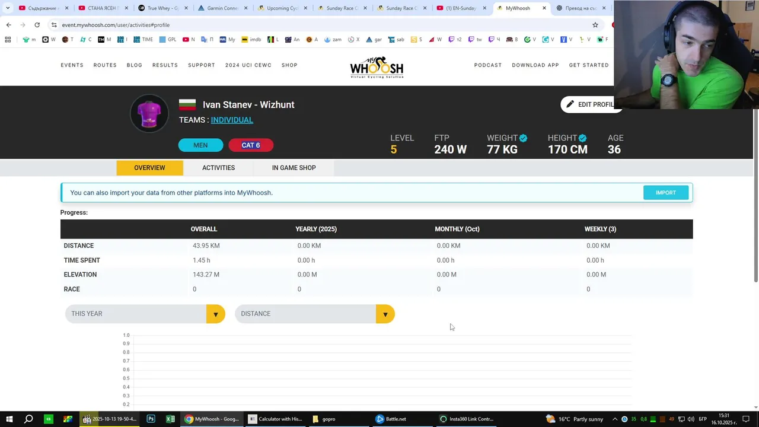Click the purple jersey profile avatar
The height and width of the screenshot is (427, 759).
(x=149, y=113)
